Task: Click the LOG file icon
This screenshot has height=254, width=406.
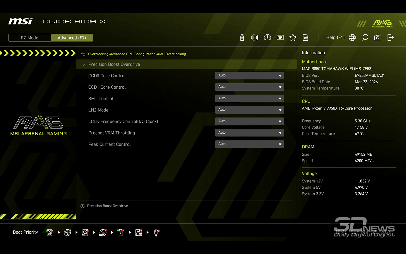Action: [306, 38]
